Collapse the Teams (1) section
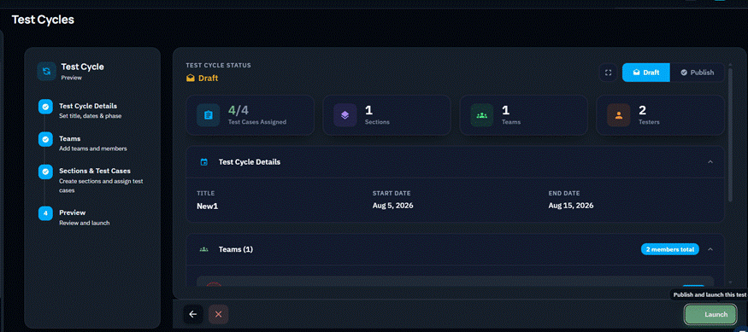The width and height of the screenshot is (748, 332). tap(710, 249)
